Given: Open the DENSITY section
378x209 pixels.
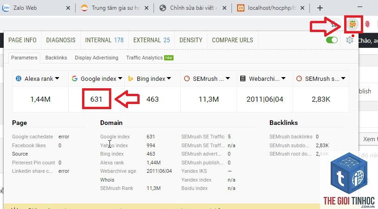Looking at the screenshot, I should [x=191, y=40].
